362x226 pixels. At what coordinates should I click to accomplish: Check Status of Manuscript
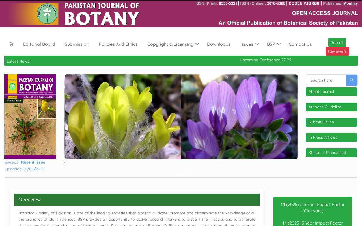[331, 153]
